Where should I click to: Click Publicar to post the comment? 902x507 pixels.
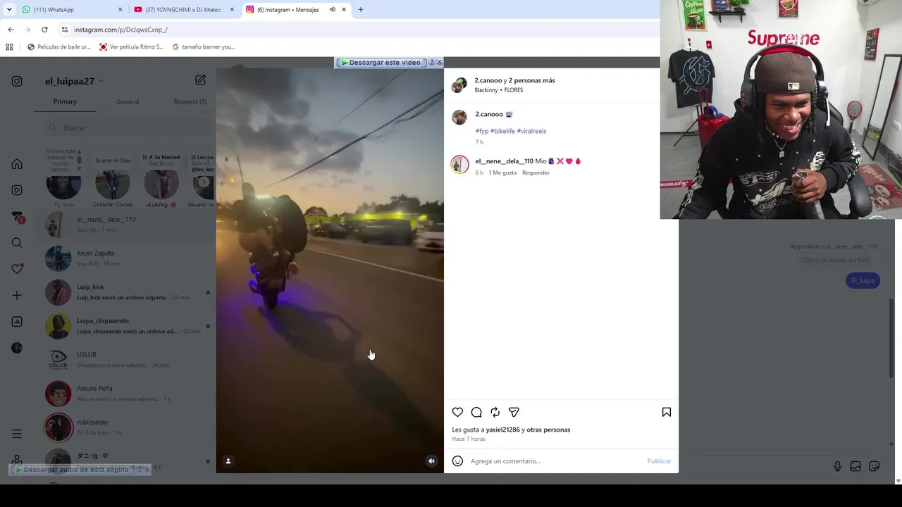[x=659, y=461]
